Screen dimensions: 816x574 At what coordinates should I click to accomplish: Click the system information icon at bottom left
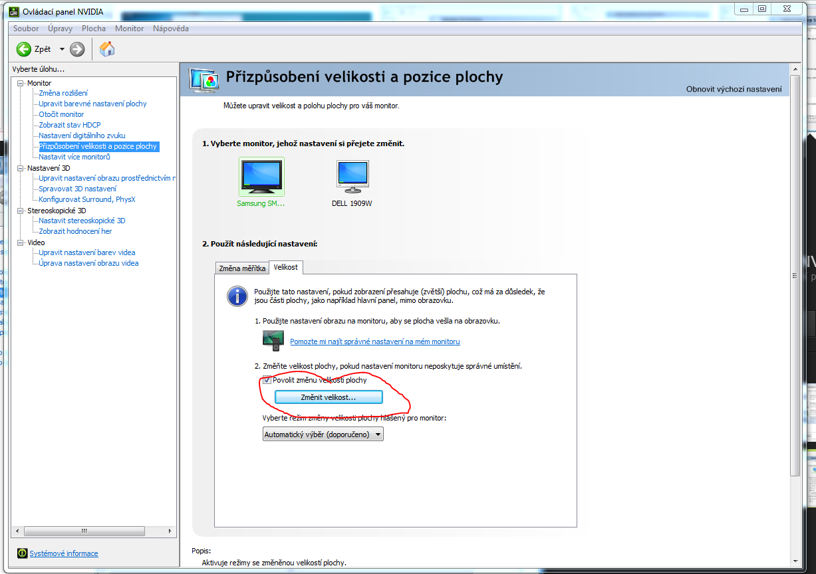[x=22, y=553]
